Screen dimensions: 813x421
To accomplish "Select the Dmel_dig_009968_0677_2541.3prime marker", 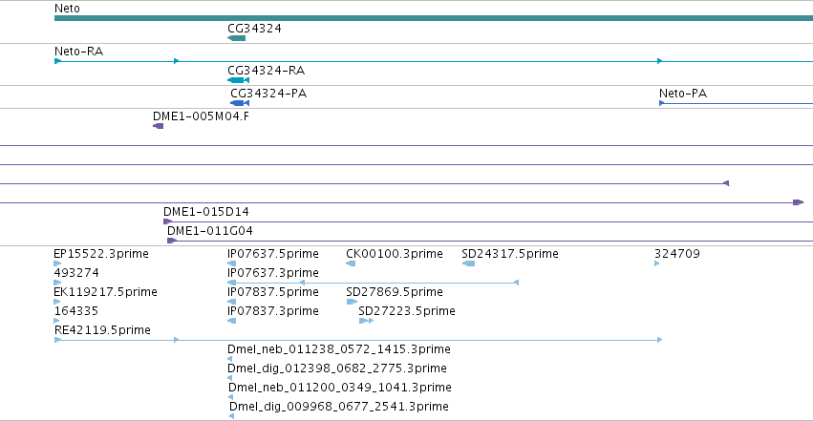I will pos(231,416).
